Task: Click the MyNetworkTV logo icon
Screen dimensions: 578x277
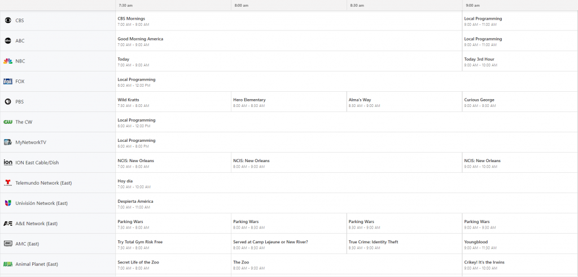Action: tap(8, 142)
